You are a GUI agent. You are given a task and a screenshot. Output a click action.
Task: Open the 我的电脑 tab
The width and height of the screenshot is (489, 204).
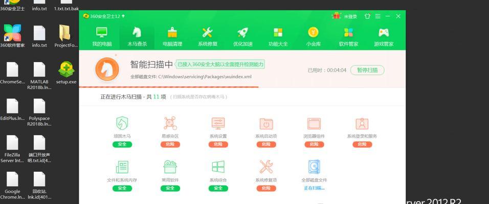[102, 37]
